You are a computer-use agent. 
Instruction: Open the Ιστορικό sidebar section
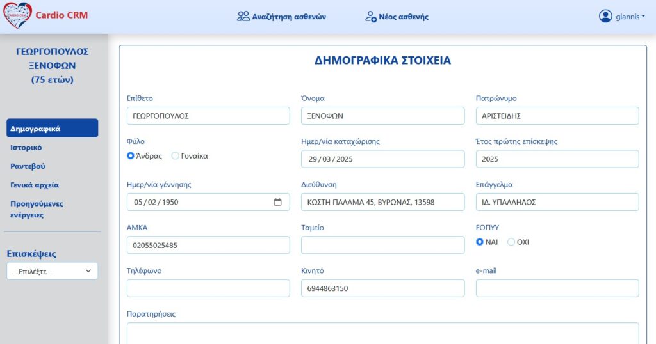(26, 147)
